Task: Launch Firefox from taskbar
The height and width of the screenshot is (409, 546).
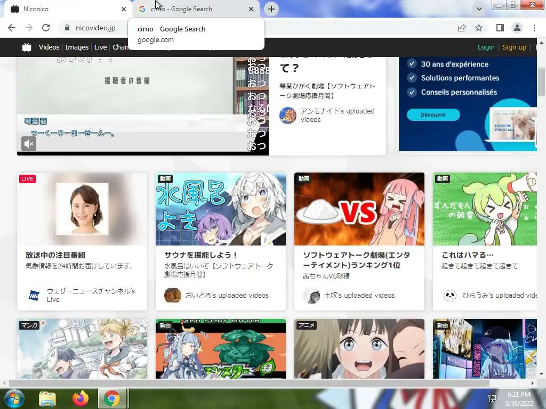Action: click(x=81, y=398)
